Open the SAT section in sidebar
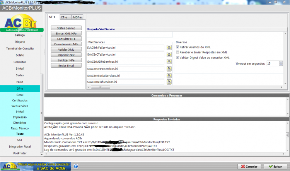The width and height of the screenshot is (290, 171). tap(20, 140)
